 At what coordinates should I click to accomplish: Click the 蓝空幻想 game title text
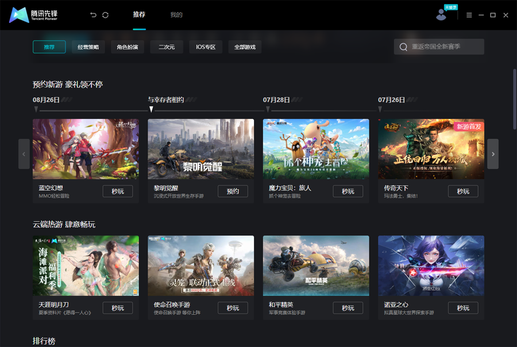[51, 188]
